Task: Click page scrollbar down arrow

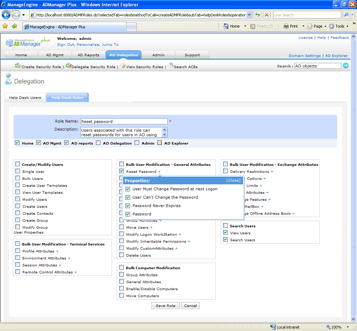Action: (353, 319)
